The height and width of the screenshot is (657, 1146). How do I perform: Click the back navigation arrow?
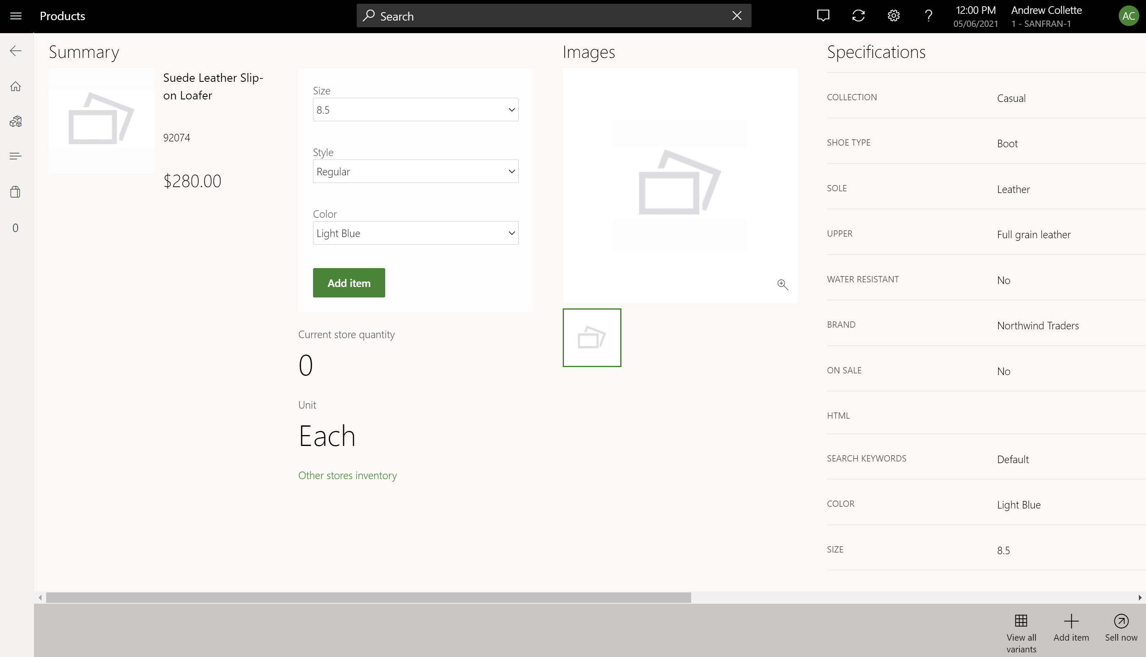16,51
